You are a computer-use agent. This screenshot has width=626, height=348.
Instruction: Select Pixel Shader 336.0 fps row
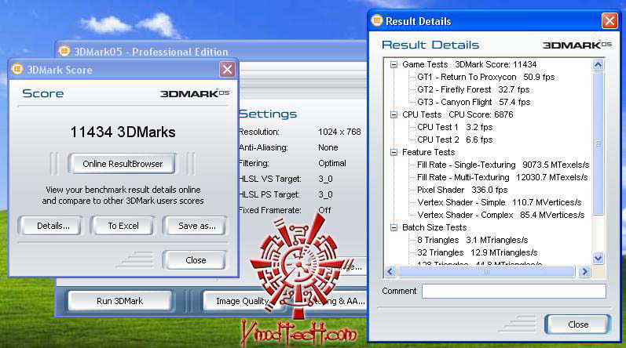coord(463,190)
